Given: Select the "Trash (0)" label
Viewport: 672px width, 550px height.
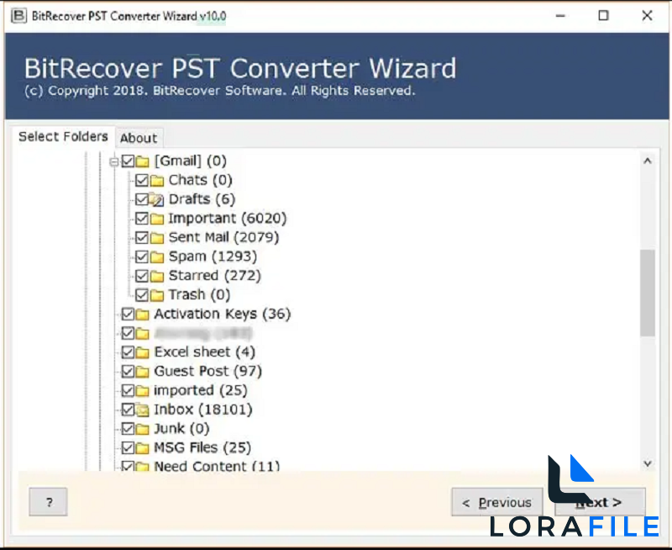Looking at the screenshot, I should click(199, 294).
